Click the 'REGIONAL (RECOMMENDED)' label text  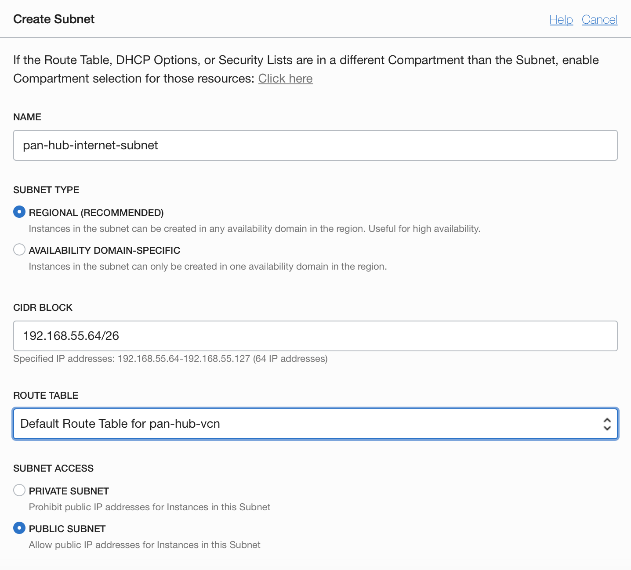96,213
